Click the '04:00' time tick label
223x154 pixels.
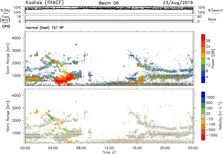(53, 148)
